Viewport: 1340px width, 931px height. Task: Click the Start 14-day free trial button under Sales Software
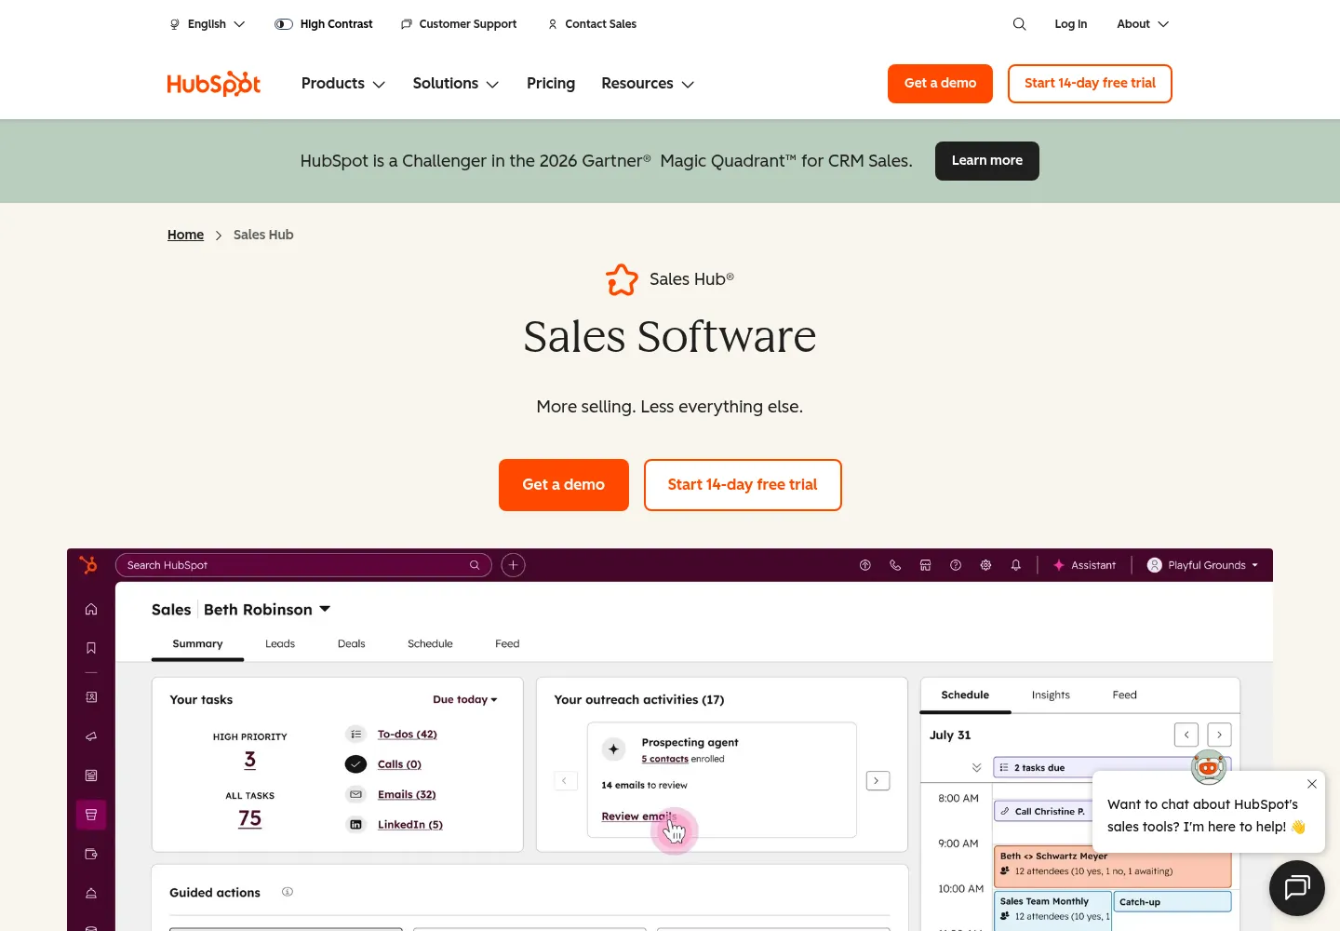coord(743,485)
